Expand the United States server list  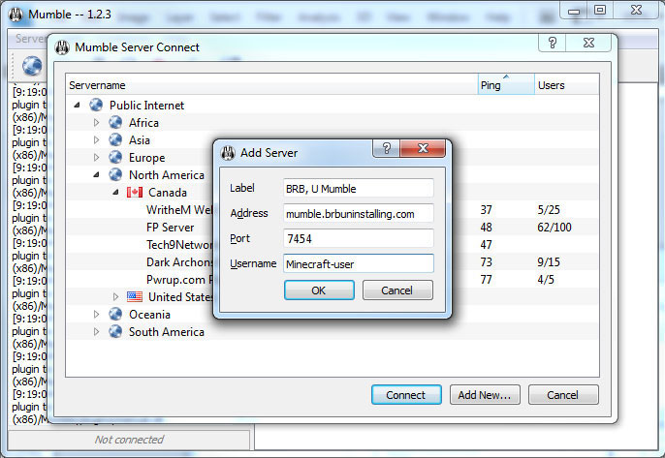(x=115, y=296)
